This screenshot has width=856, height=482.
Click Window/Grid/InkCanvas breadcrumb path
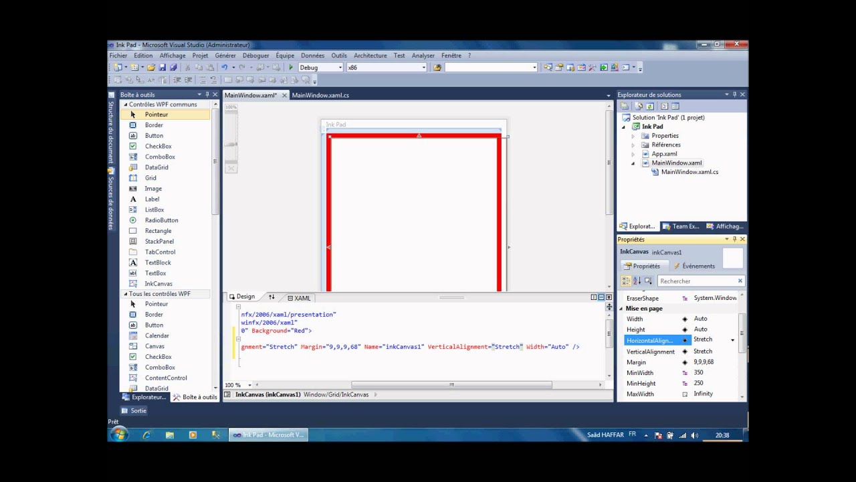click(336, 395)
